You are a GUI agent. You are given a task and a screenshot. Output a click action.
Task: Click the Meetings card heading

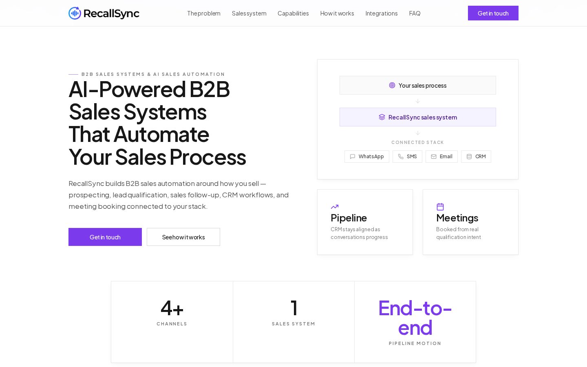(457, 218)
